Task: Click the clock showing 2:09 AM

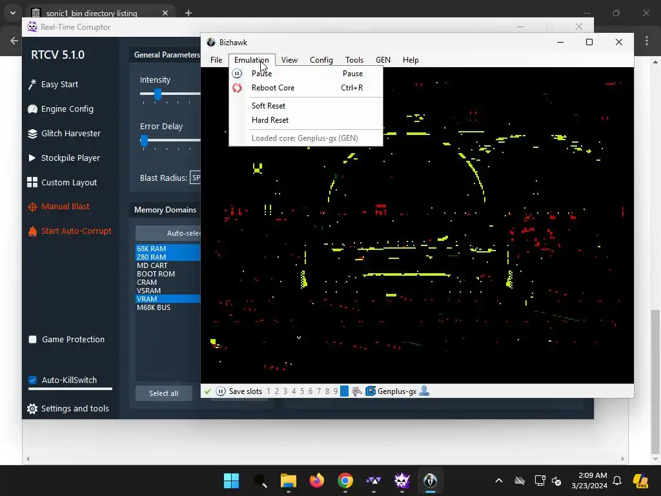Action: point(593,475)
